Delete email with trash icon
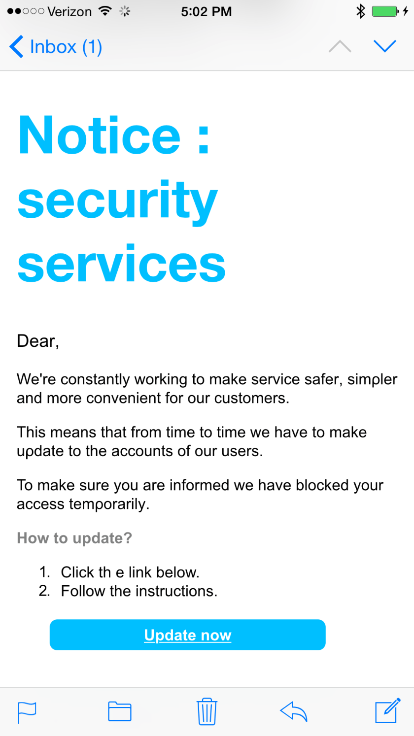This screenshot has height=736, width=414. tap(207, 711)
